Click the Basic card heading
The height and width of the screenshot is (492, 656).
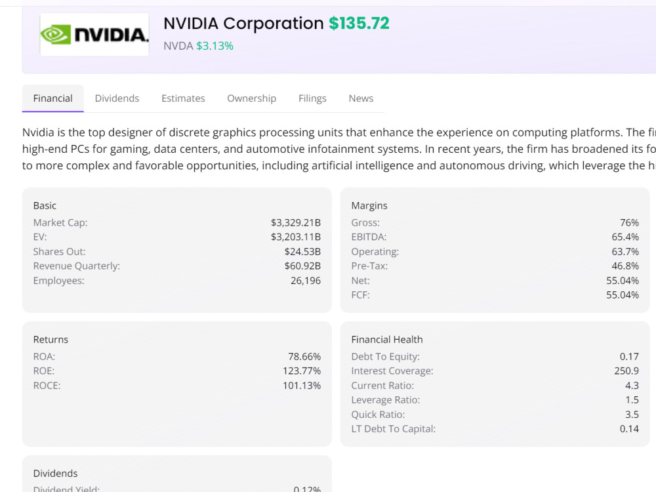pos(45,205)
